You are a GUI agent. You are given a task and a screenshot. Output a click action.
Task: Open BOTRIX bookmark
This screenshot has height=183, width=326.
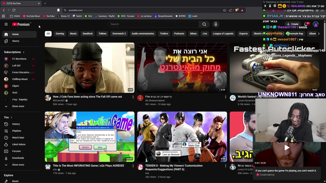click(181, 16)
